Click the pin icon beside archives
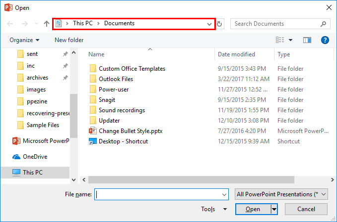 [66, 78]
